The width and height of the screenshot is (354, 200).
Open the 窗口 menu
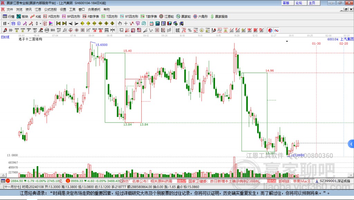[x=82, y=9]
